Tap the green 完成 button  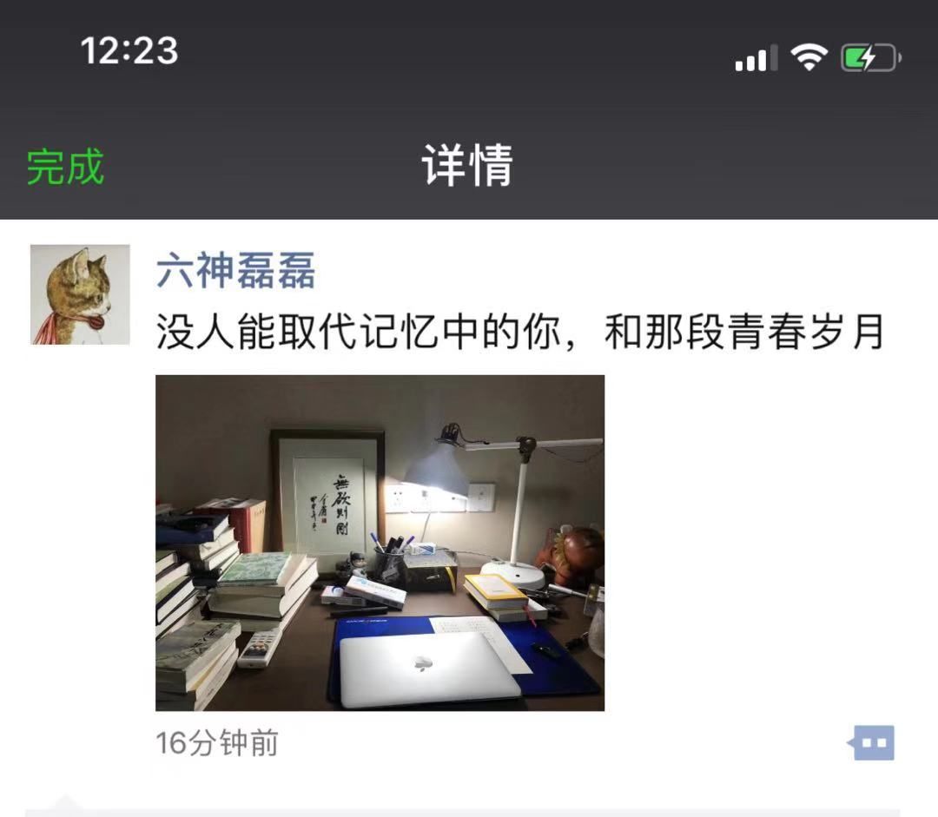pyautogui.click(x=66, y=167)
